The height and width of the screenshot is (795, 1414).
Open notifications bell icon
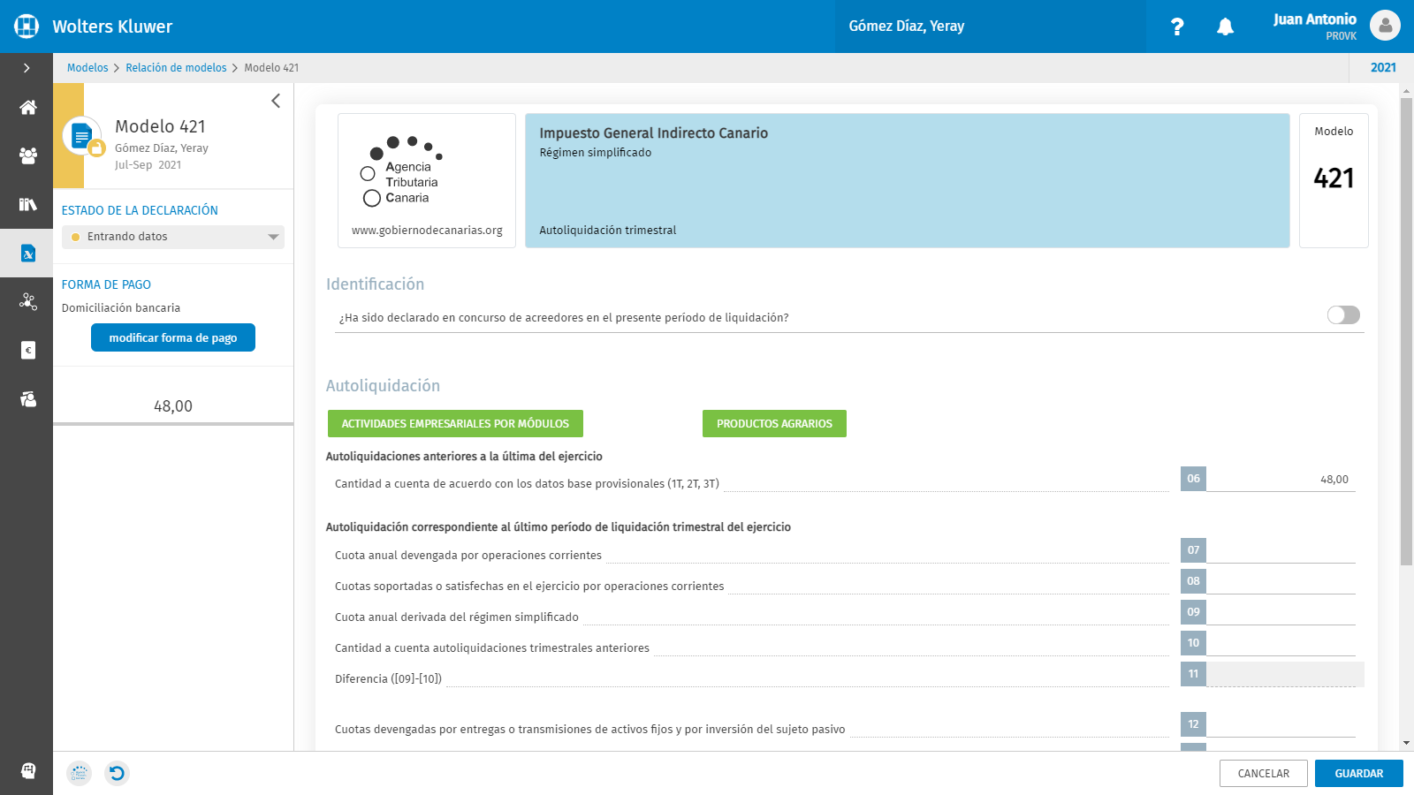pos(1225,26)
